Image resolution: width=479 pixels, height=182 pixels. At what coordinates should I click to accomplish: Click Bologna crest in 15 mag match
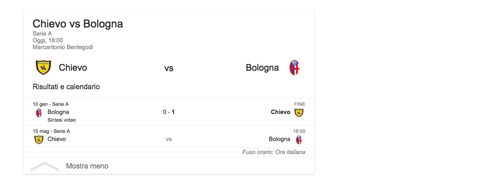pos(299,139)
